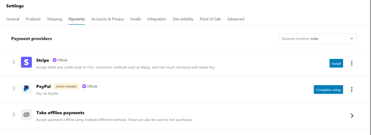
Task: Open the Take offline payments title
Action: tap(61, 113)
